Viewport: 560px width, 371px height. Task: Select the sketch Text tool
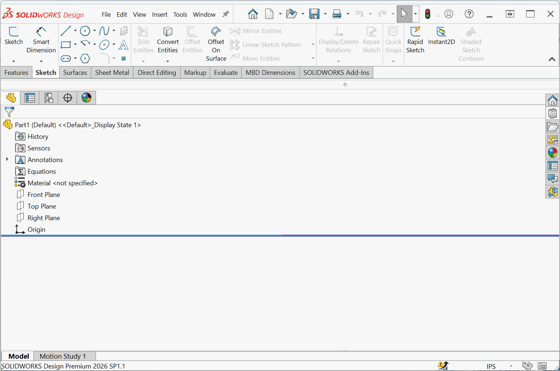click(x=124, y=45)
